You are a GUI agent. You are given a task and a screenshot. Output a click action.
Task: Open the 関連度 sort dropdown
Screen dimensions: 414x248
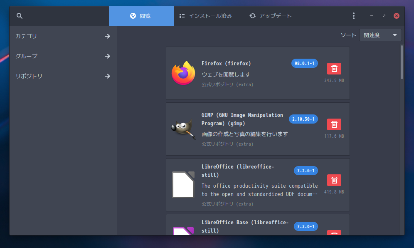click(380, 35)
